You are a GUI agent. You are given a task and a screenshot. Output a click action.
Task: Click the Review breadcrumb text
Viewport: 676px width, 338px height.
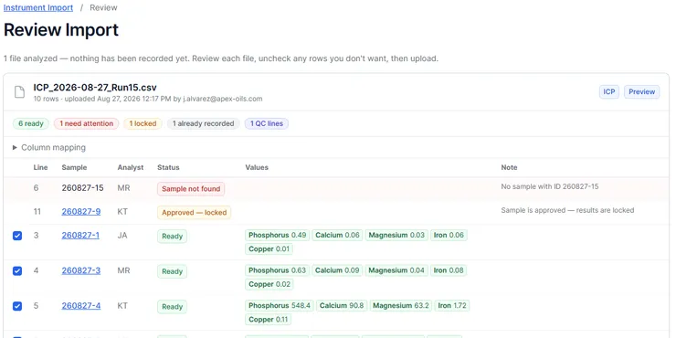103,7
